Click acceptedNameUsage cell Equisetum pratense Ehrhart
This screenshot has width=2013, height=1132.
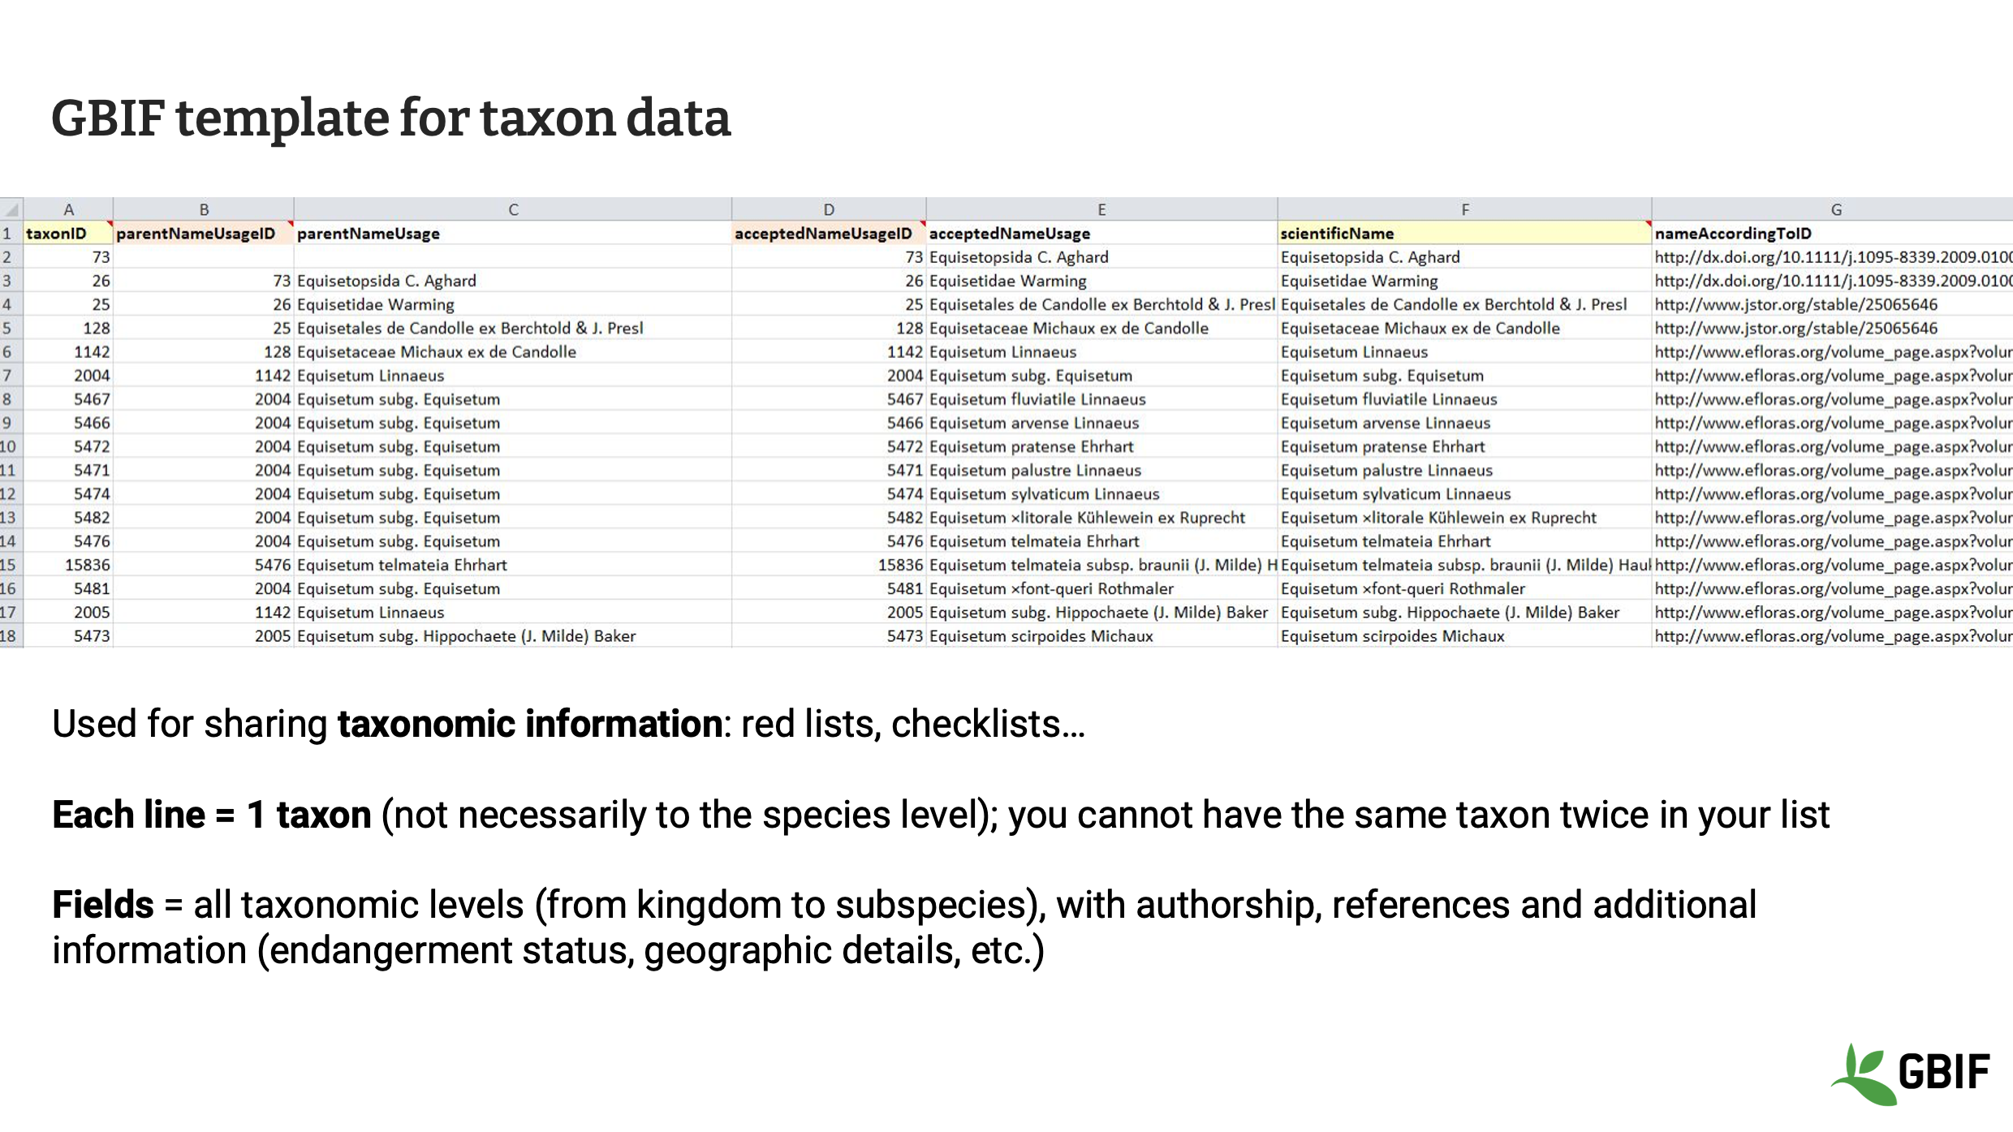[x=1101, y=446]
